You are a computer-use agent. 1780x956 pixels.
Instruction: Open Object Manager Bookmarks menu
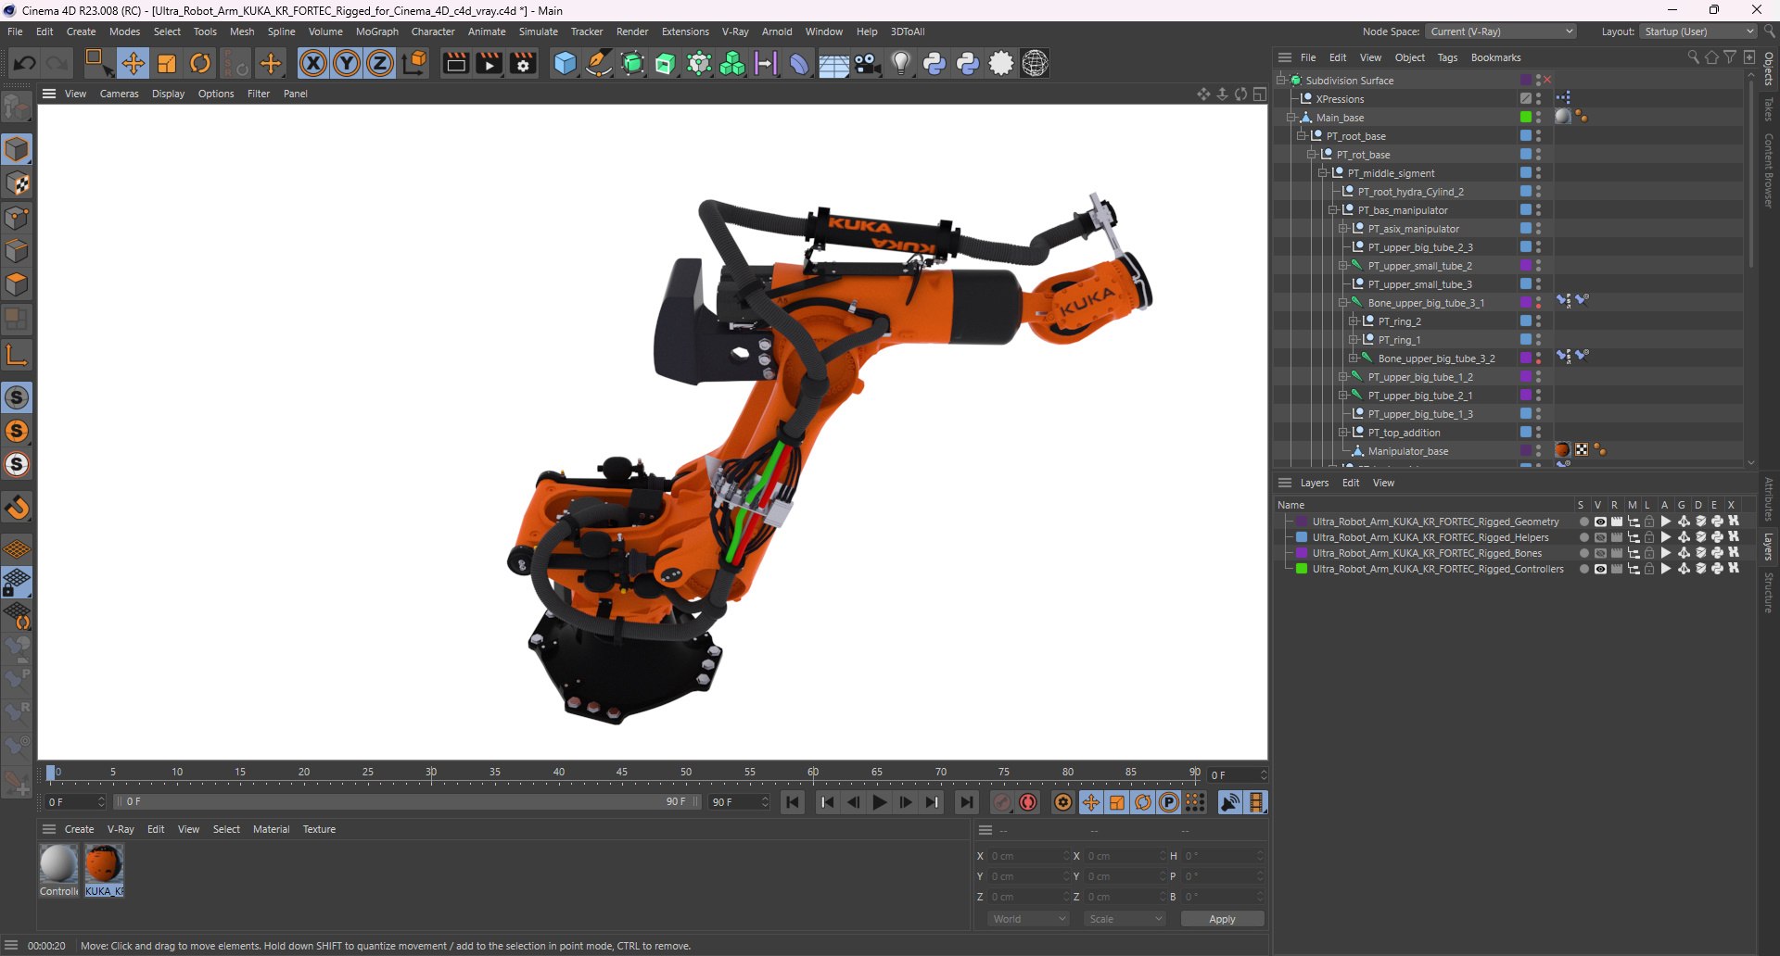(x=1495, y=57)
